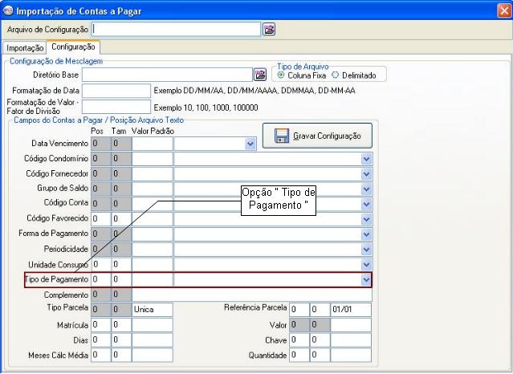This screenshot has width=513, height=374.
Task: Close the Importação de Contas window
Action: pos(503,10)
